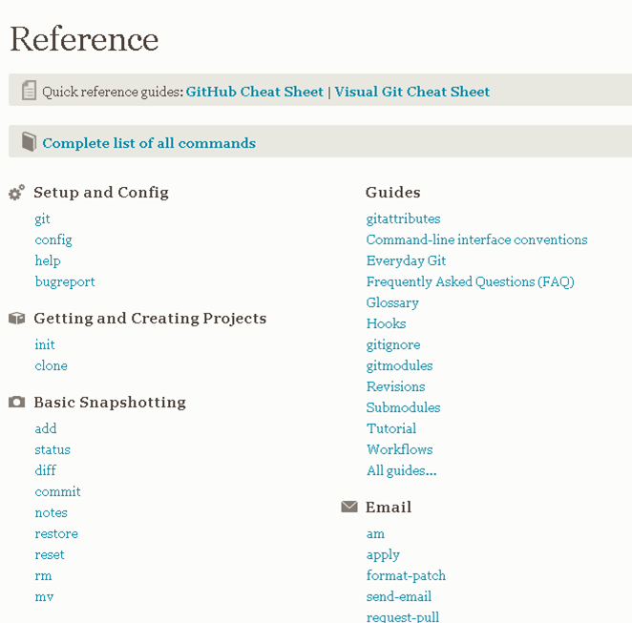
Task: Open the gitattributes guide
Action: coord(403,218)
